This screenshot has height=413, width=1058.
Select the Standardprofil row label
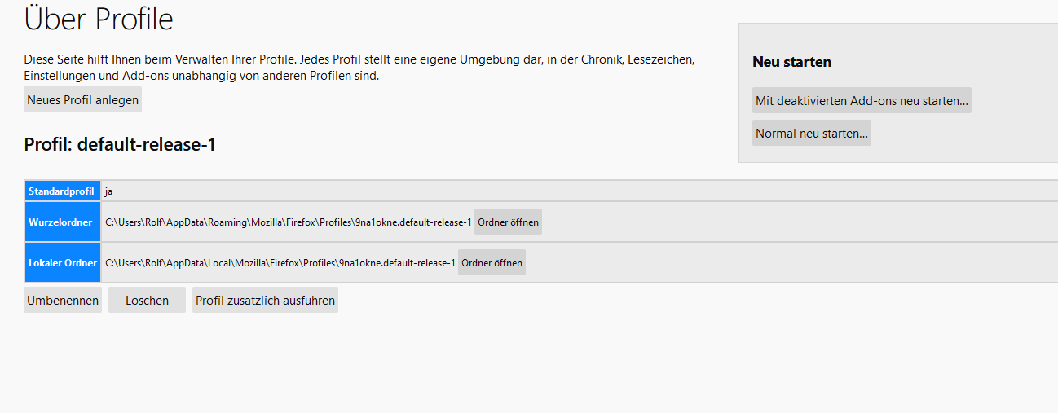click(x=62, y=191)
